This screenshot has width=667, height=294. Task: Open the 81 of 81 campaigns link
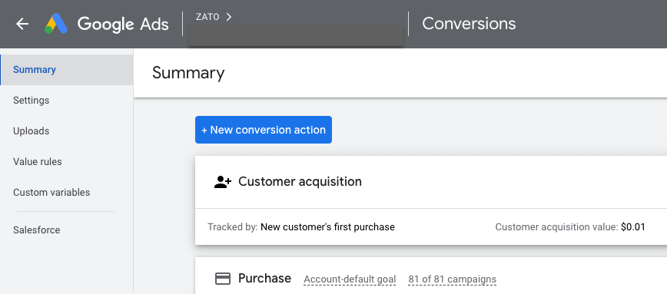pos(452,279)
